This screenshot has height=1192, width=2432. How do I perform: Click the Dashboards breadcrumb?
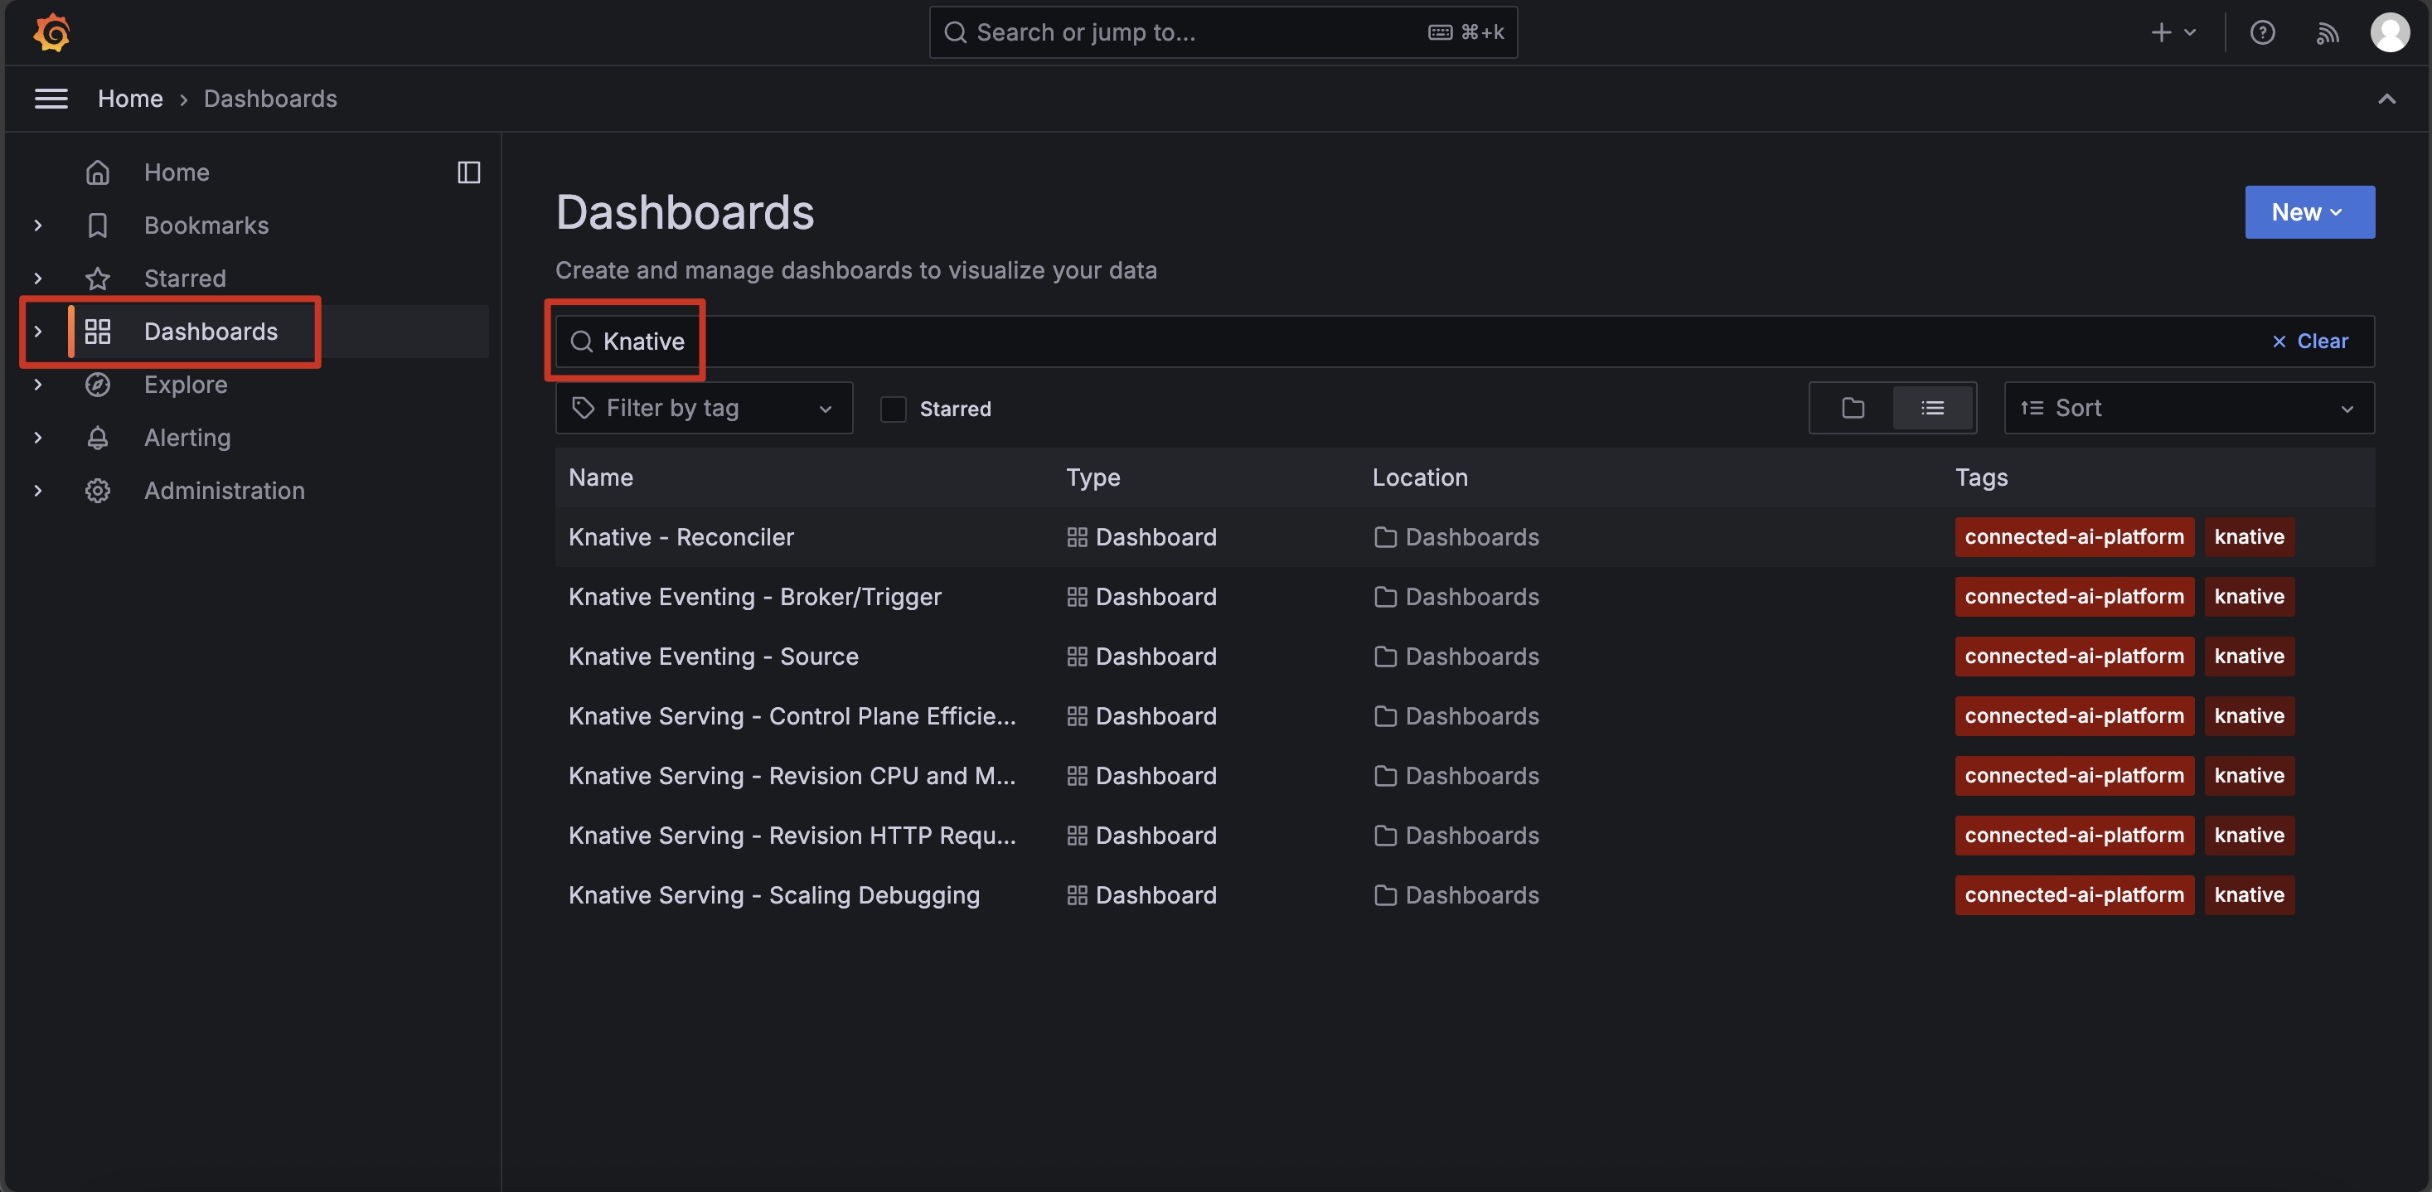tap(270, 98)
